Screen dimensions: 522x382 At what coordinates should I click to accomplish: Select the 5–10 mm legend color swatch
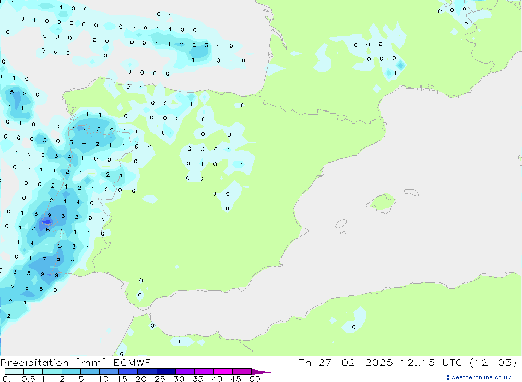[x=90, y=372]
